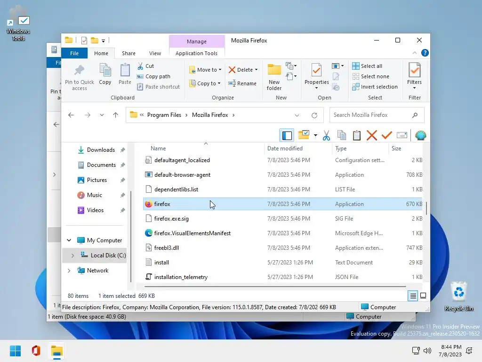Click the copy toolbar icon
482x362 pixels.
click(342, 135)
